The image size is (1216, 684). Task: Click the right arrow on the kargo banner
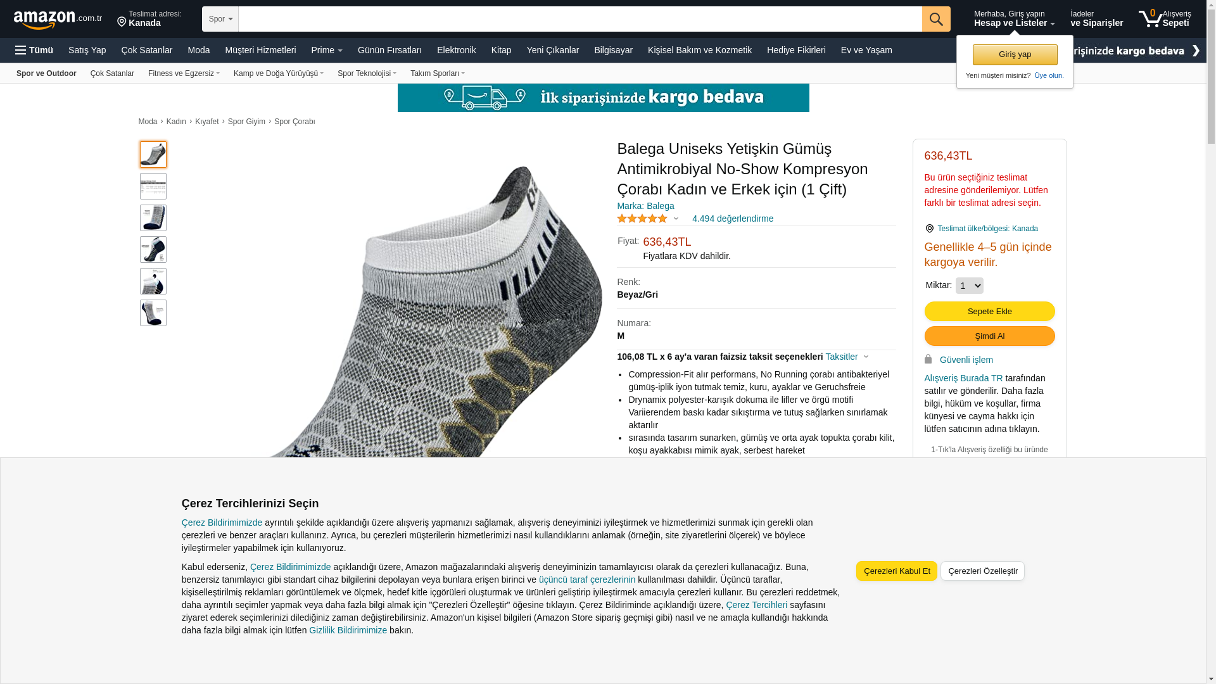coord(1196,51)
